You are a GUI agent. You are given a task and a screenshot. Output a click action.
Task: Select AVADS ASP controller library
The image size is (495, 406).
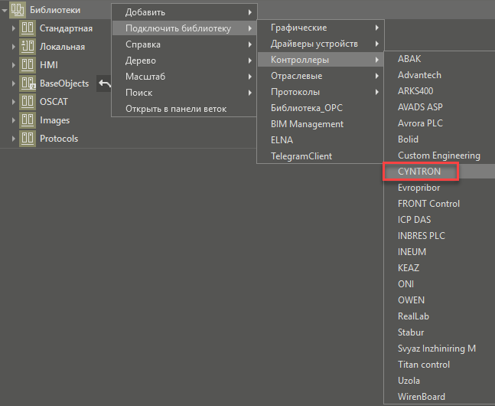pyautogui.click(x=439, y=107)
